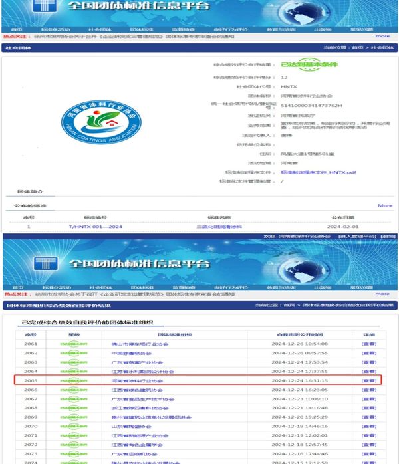Open the standard name link in row 1
The height and width of the screenshot is (464, 399).
click(x=219, y=227)
